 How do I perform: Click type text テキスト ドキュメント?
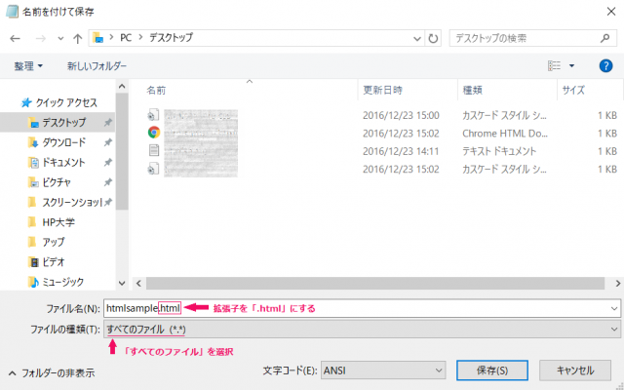click(x=499, y=151)
